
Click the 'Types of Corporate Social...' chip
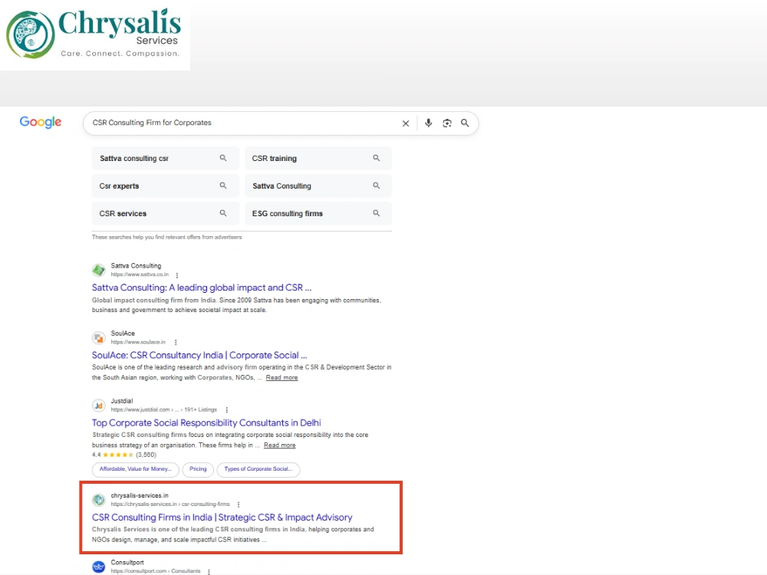(x=258, y=469)
